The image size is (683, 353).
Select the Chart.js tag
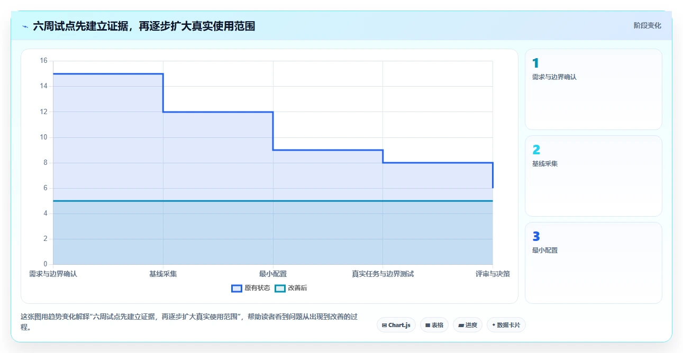click(x=396, y=325)
